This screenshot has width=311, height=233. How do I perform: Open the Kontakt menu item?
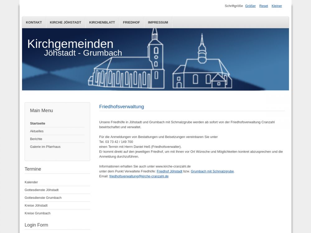(34, 22)
